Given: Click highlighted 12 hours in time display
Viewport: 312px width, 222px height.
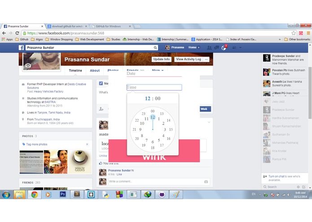Looking at the screenshot, I should coord(148,98).
